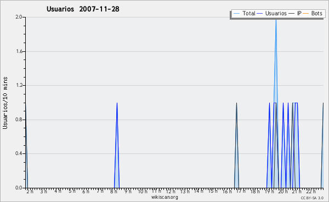Viewport: 329px width, 202px height.
Task: Click the '9 h' x-axis label
Action: click(x=128, y=192)
